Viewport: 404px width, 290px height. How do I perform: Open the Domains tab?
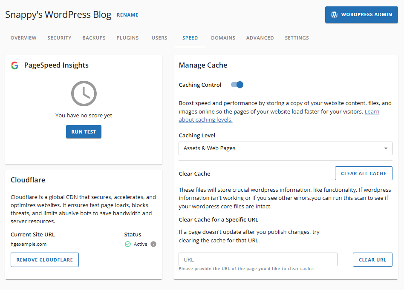click(x=223, y=38)
